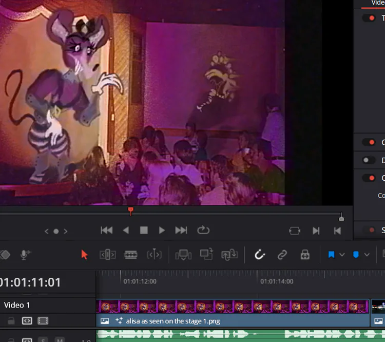Click the timecode 01:01:11:01 field
This screenshot has height=342, width=385.
30,282
